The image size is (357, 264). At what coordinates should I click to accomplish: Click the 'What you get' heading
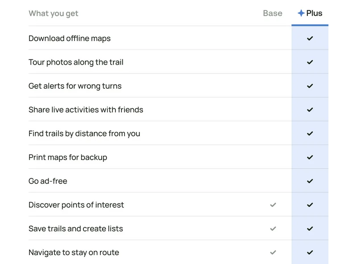click(53, 13)
